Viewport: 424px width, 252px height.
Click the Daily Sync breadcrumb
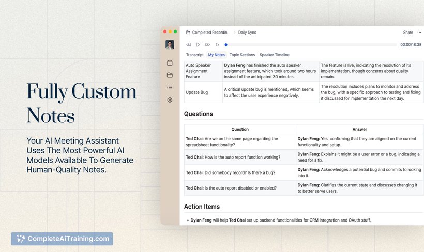[247, 33]
